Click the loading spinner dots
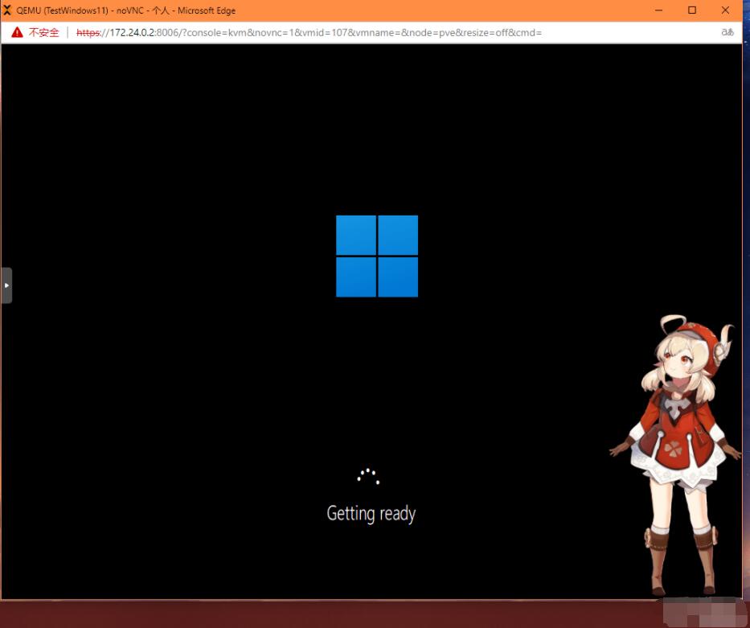Image resolution: width=750 pixels, height=628 pixels. 368,476
